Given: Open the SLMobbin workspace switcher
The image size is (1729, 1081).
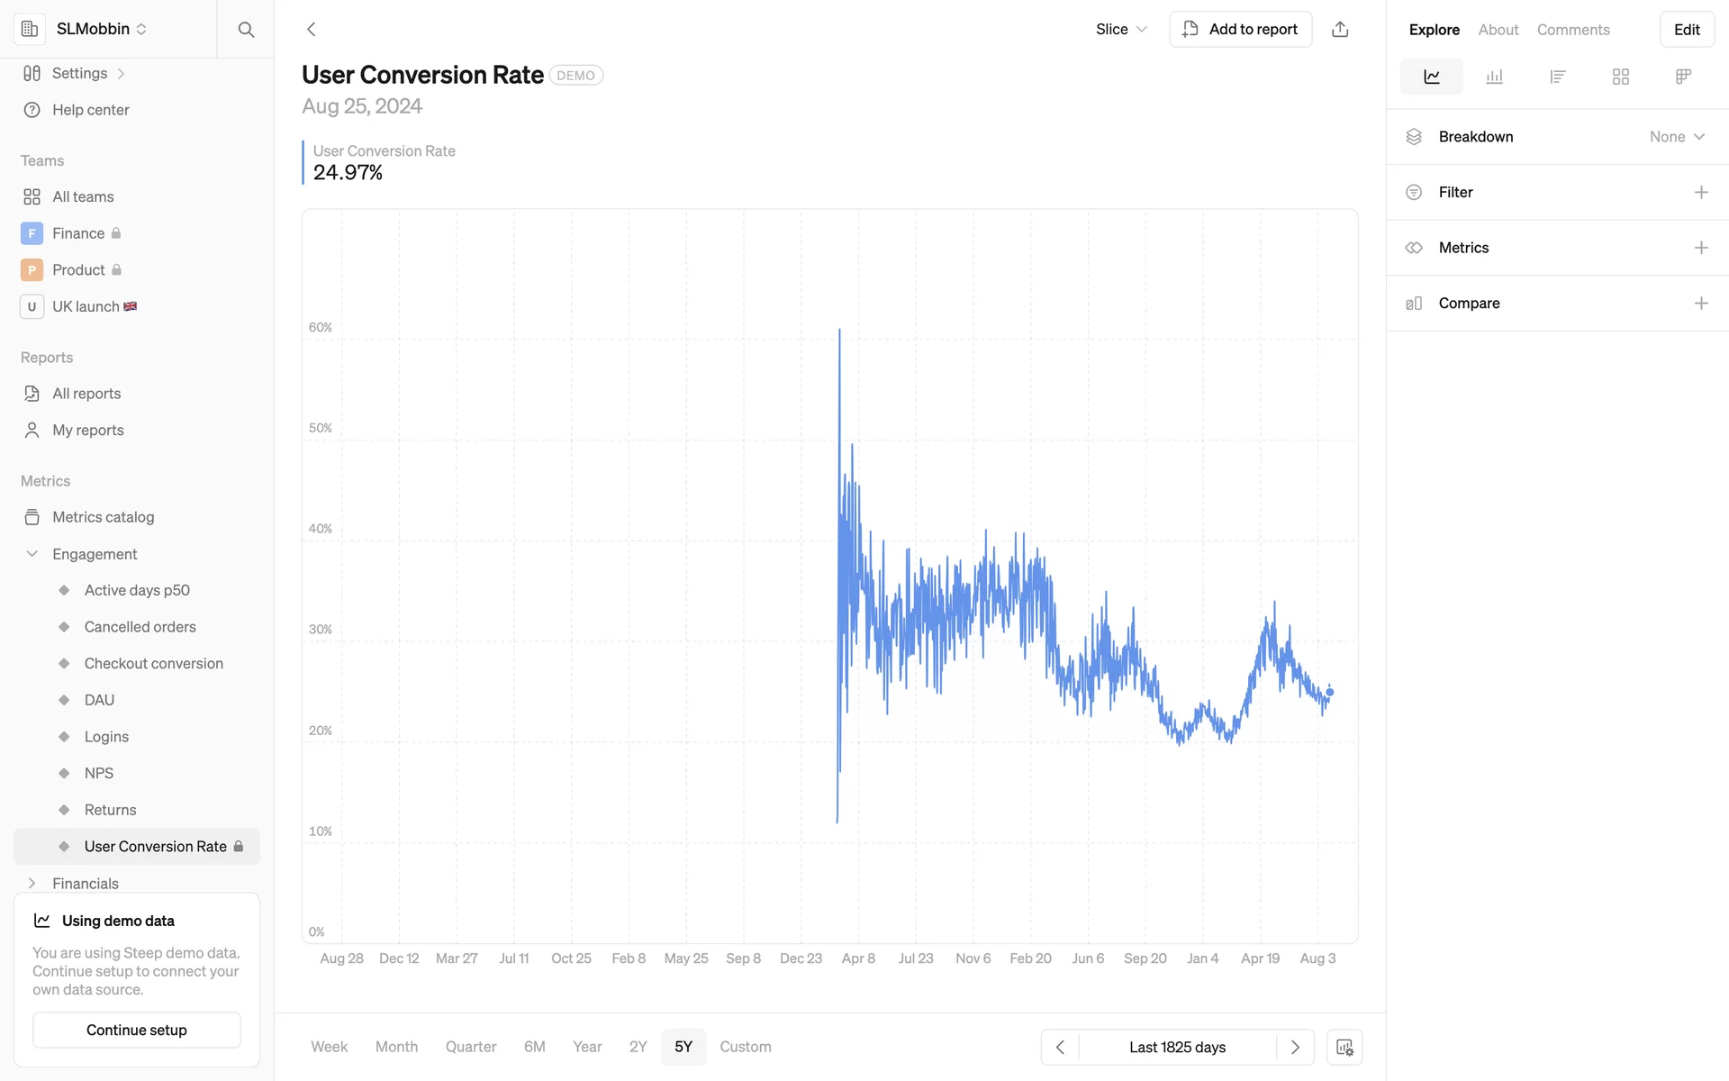Looking at the screenshot, I should pyautogui.click(x=101, y=29).
